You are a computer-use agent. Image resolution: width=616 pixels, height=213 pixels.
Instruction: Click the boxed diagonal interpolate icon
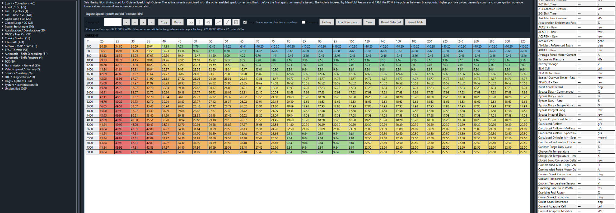(236, 22)
